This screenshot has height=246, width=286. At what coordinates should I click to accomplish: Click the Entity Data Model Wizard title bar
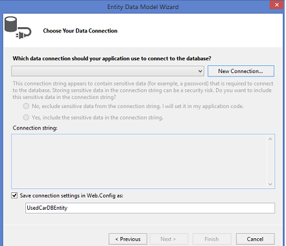tap(143, 7)
